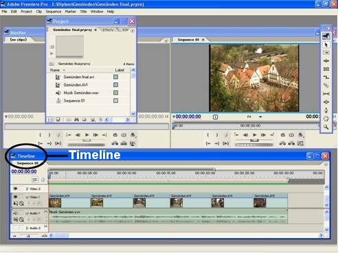Play the sequence in Program monitor
Image resolution: width=338 pixels, height=253 pixels.
point(254,135)
